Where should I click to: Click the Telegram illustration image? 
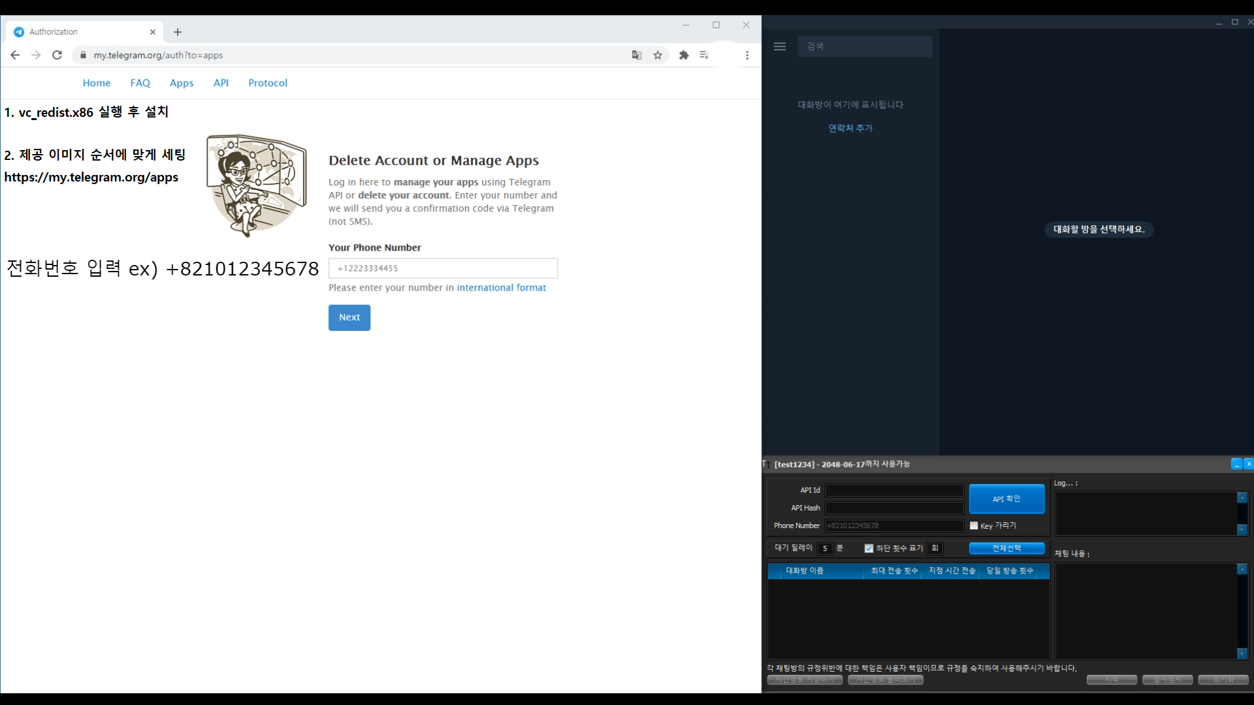pos(257,186)
